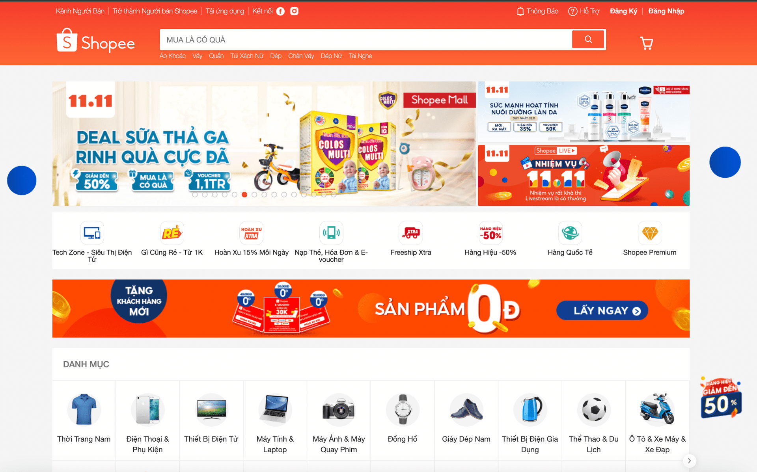The height and width of the screenshot is (472, 757).
Task: Select Đồng Hồ watch category
Action: 403,420
